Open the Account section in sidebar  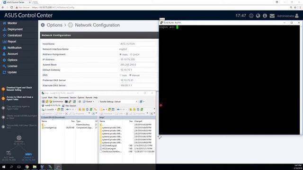[x=13, y=54]
